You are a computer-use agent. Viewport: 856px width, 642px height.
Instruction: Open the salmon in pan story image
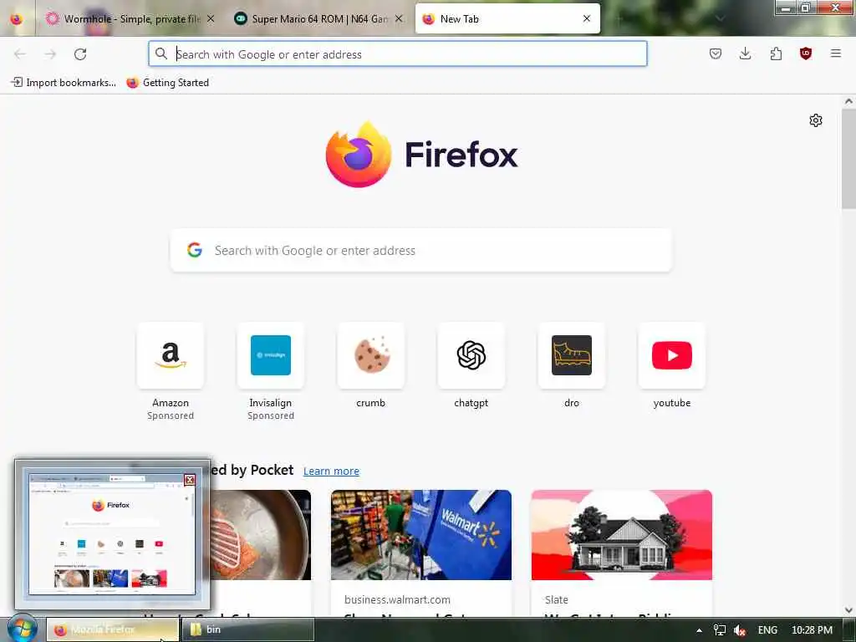tap(261, 535)
